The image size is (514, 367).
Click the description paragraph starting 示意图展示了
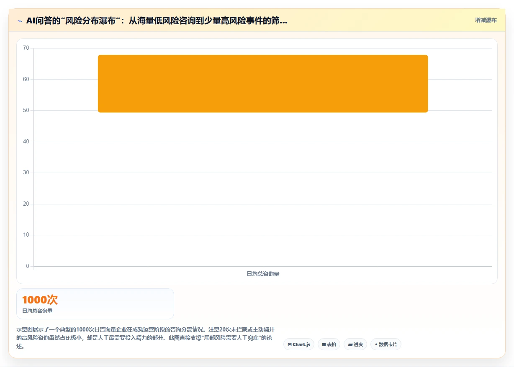point(146,338)
